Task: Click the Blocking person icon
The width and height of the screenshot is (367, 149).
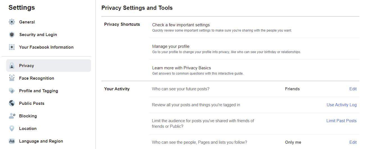Action: point(12,116)
